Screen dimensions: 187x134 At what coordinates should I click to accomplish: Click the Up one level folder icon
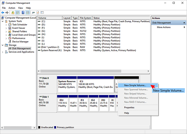tap(13, 13)
